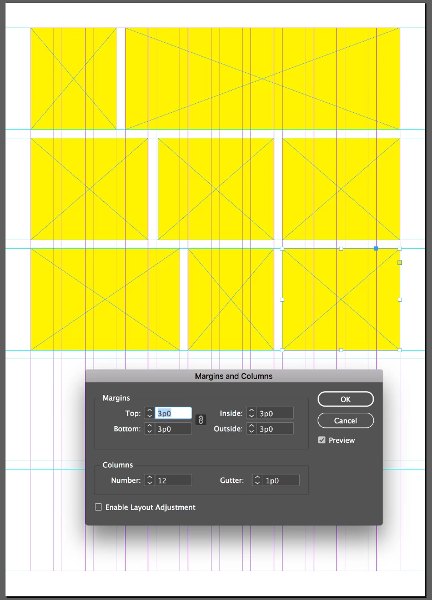Click the Inside margin input field
The height and width of the screenshot is (600, 432).
(x=275, y=413)
